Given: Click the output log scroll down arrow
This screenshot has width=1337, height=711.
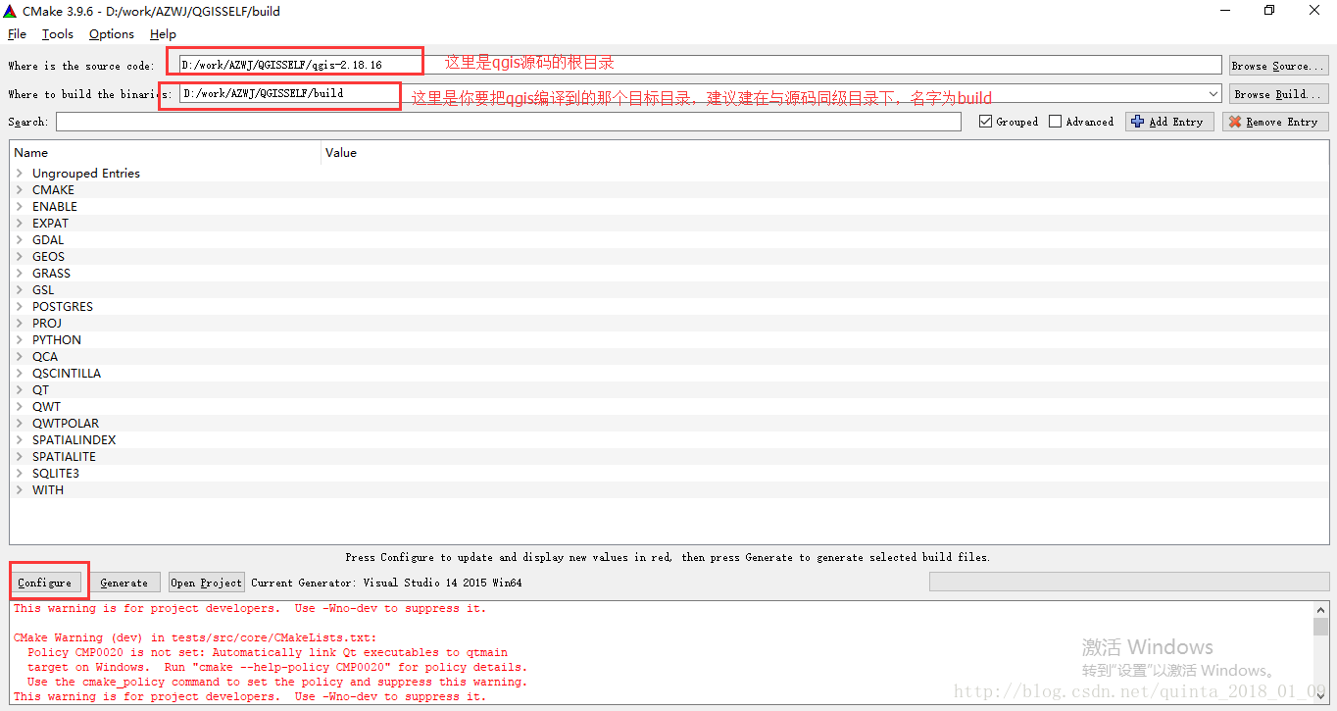Looking at the screenshot, I should pyautogui.click(x=1320, y=696).
